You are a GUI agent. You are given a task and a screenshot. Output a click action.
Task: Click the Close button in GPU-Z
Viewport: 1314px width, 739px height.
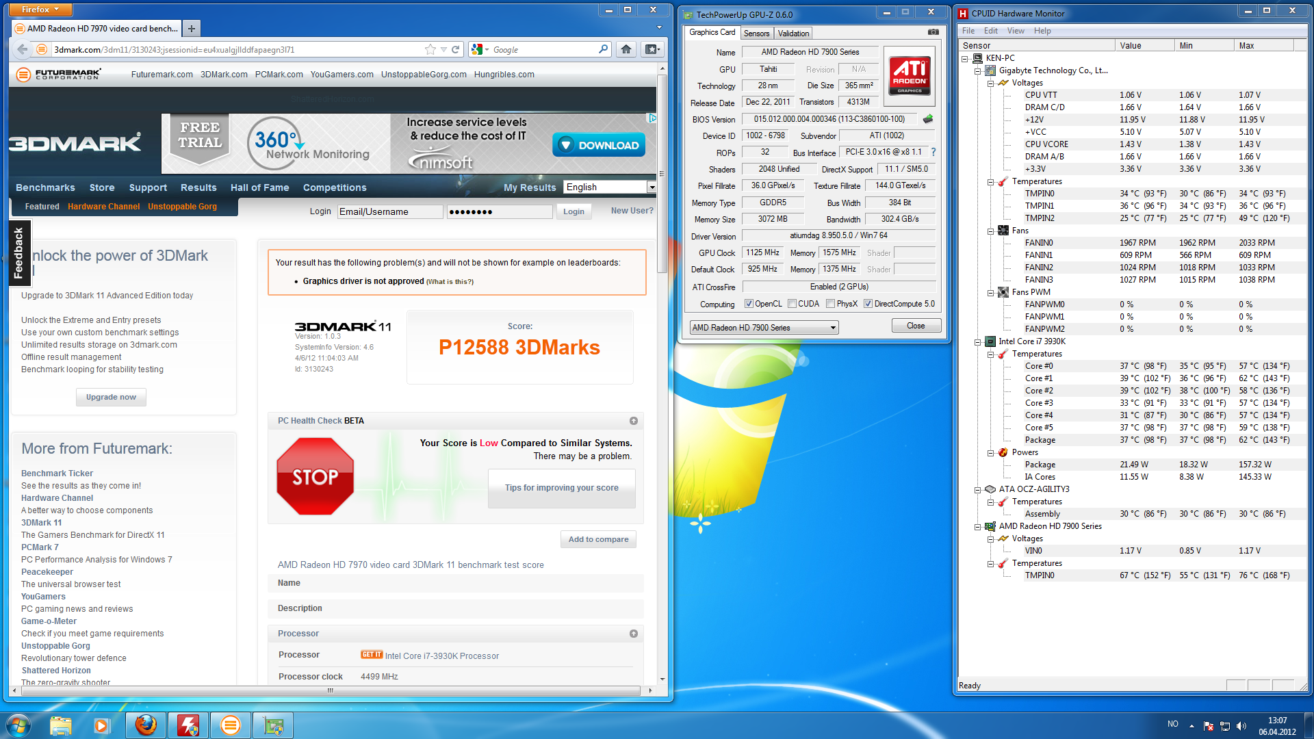tap(916, 326)
